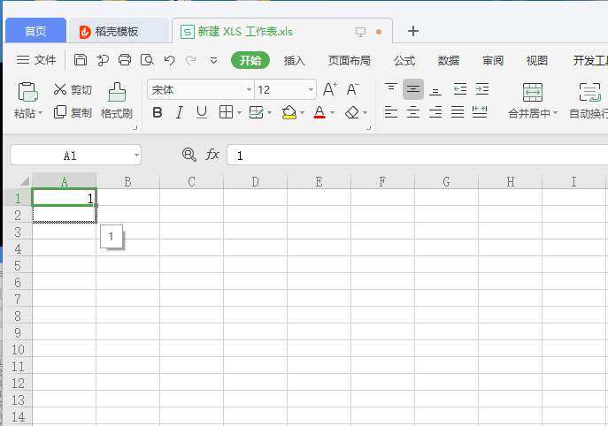
Task: Click the eraser clear-format icon
Action: point(352,112)
